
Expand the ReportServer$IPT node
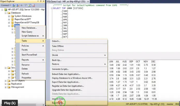9,19
